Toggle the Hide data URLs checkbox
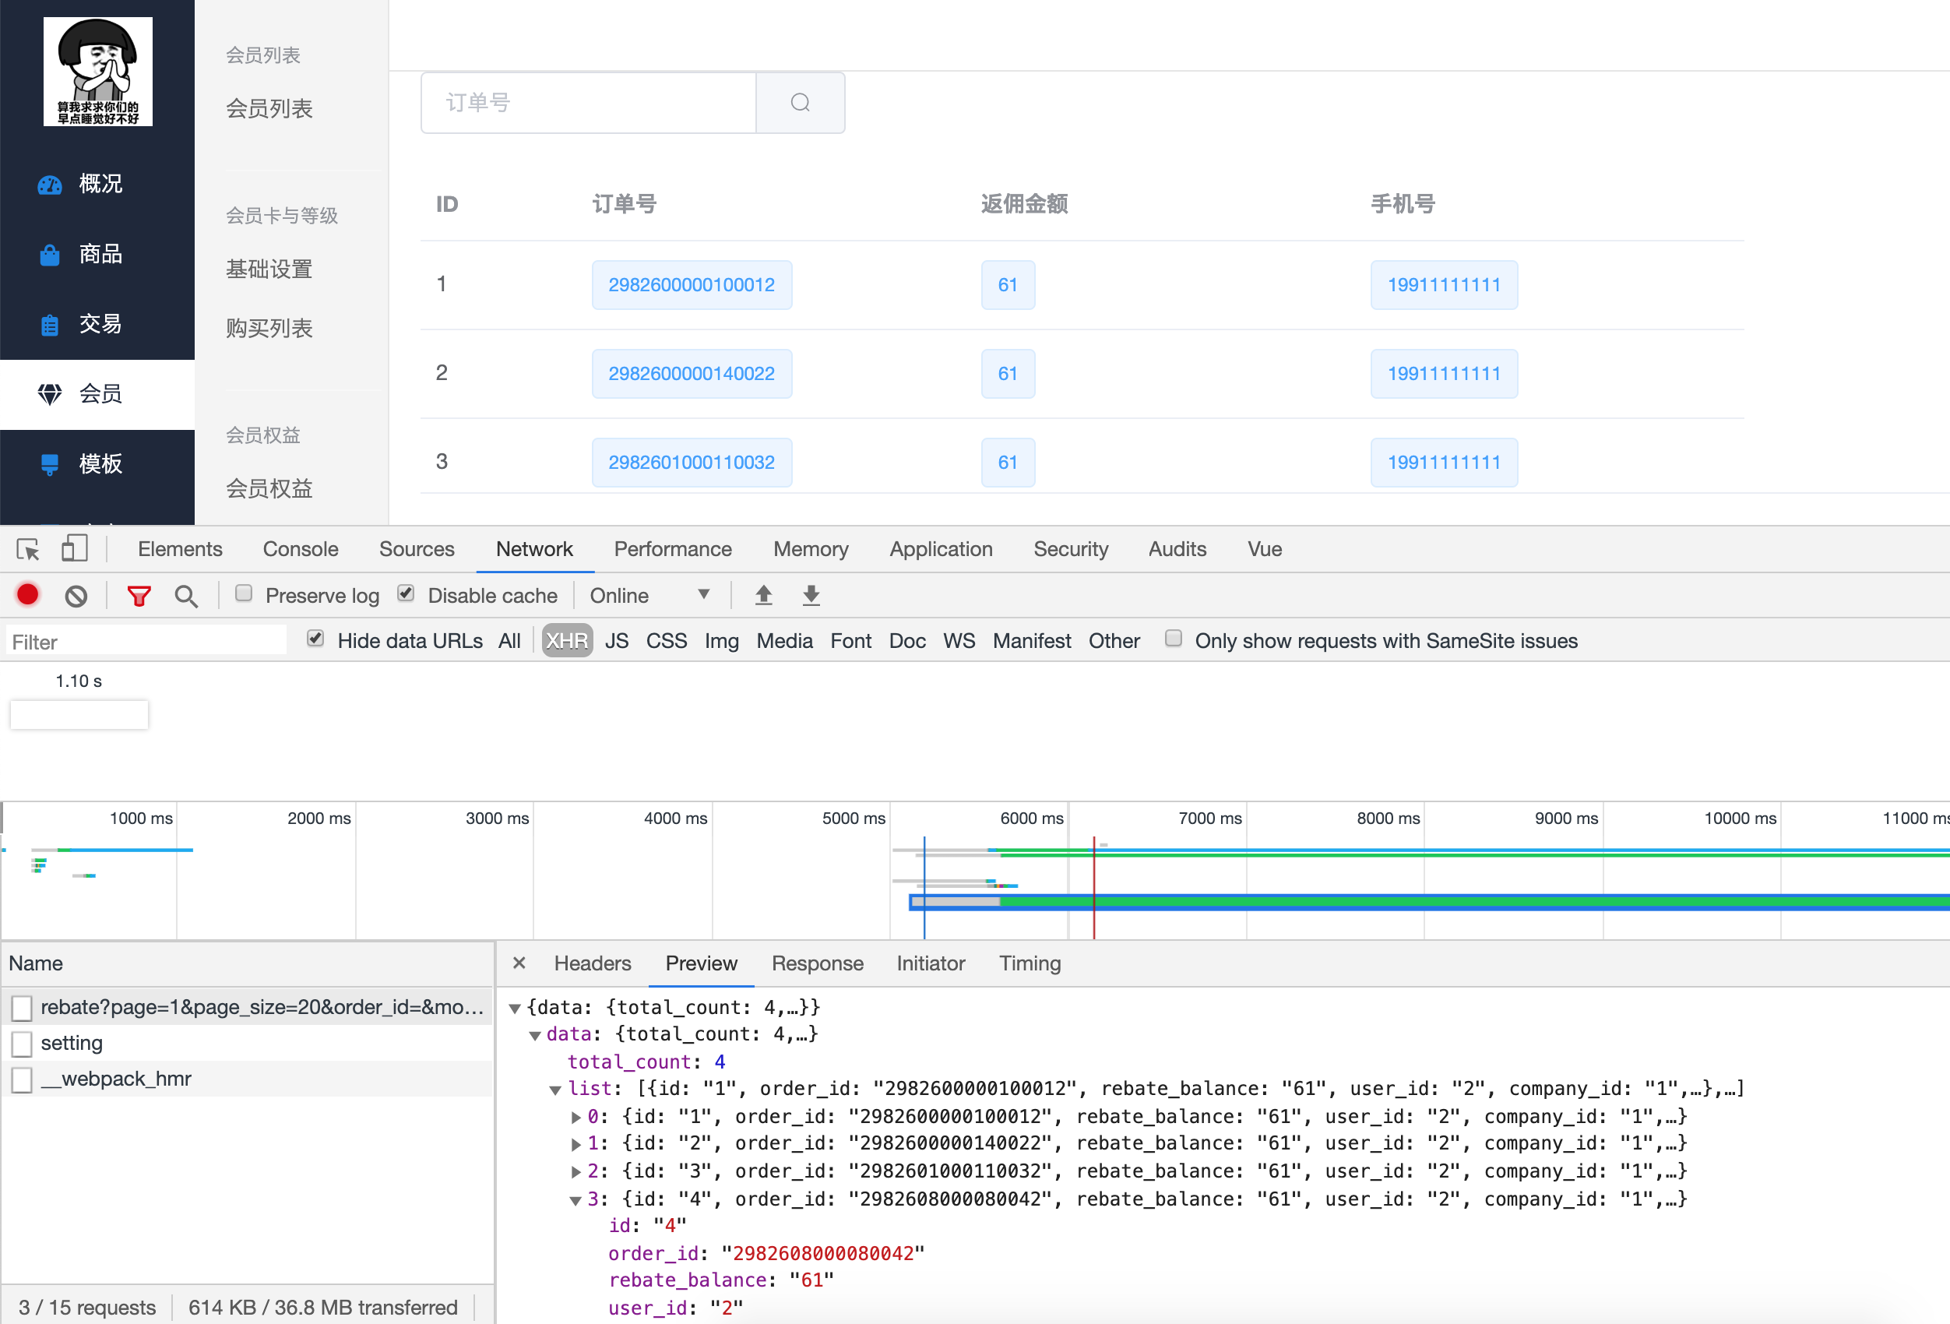The width and height of the screenshot is (1950, 1324). pos(315,639)
